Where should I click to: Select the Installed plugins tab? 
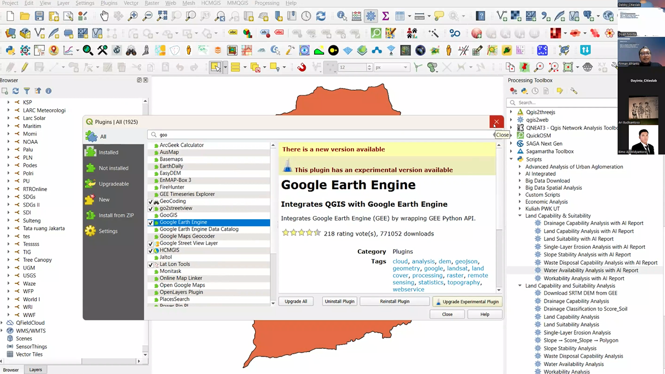pos(113,153)
